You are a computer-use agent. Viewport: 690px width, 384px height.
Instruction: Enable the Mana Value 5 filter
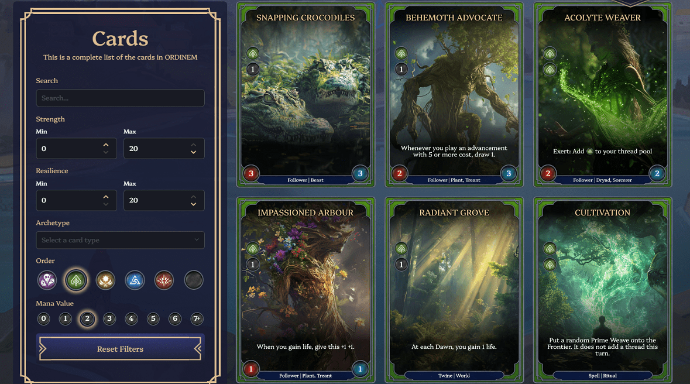tap(153, 318)
